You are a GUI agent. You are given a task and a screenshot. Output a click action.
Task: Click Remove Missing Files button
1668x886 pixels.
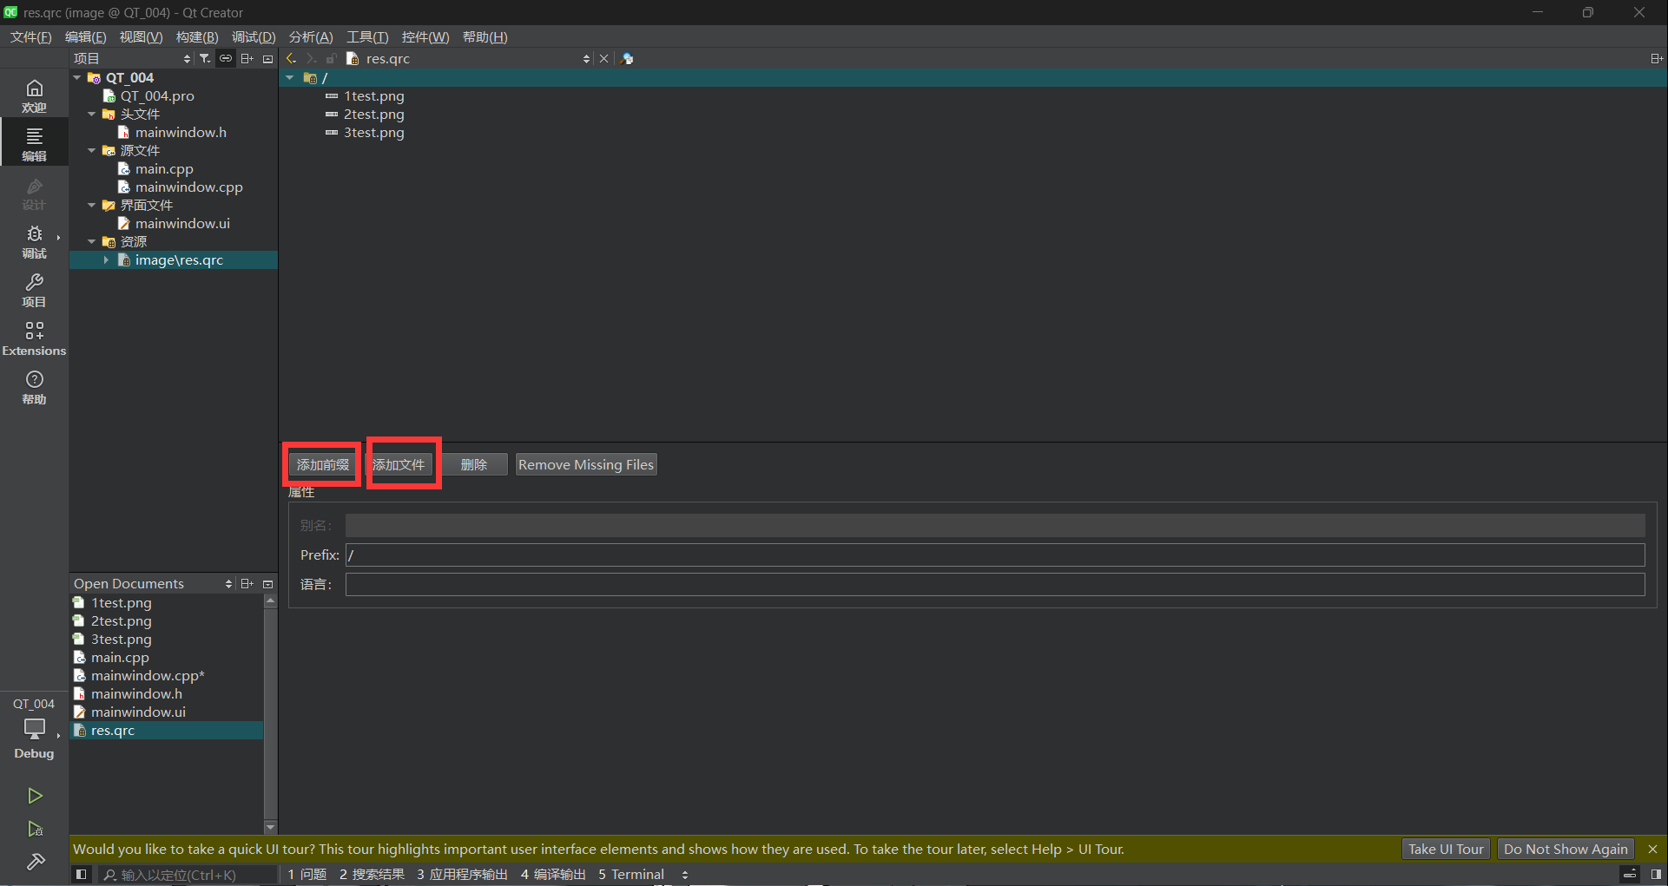[x=585, y=464]
